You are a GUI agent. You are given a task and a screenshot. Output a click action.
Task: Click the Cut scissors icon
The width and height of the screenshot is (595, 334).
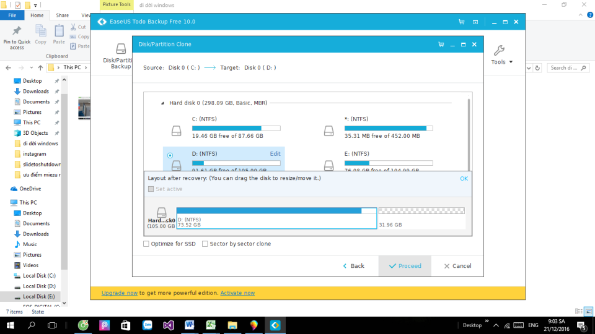[x=73, y=27]
